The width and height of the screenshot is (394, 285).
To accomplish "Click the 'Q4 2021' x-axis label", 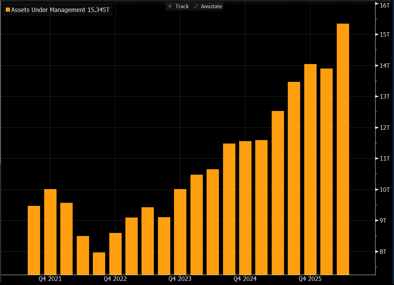I will click(50, 279).
